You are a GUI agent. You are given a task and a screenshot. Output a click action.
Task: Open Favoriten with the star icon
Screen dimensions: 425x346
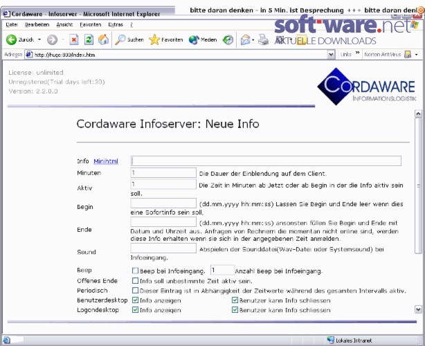point(166,40)
